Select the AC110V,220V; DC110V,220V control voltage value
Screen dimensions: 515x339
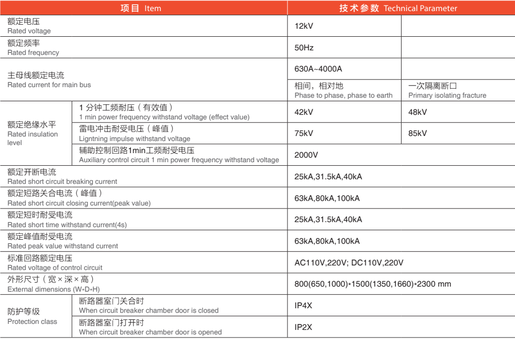pyautogui.click(x=349, y=263)
